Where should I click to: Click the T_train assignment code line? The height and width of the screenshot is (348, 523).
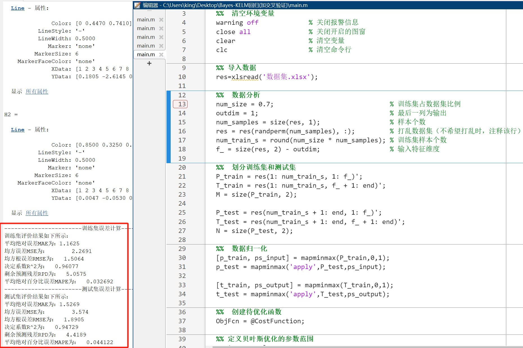tap(301, 185)
